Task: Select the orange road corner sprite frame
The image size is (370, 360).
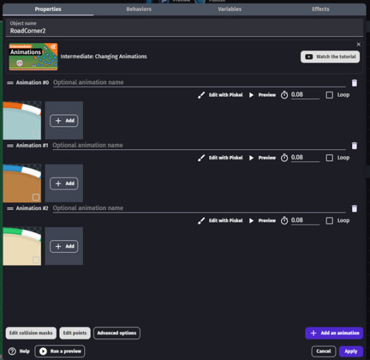Action: [x=22, y=120]
